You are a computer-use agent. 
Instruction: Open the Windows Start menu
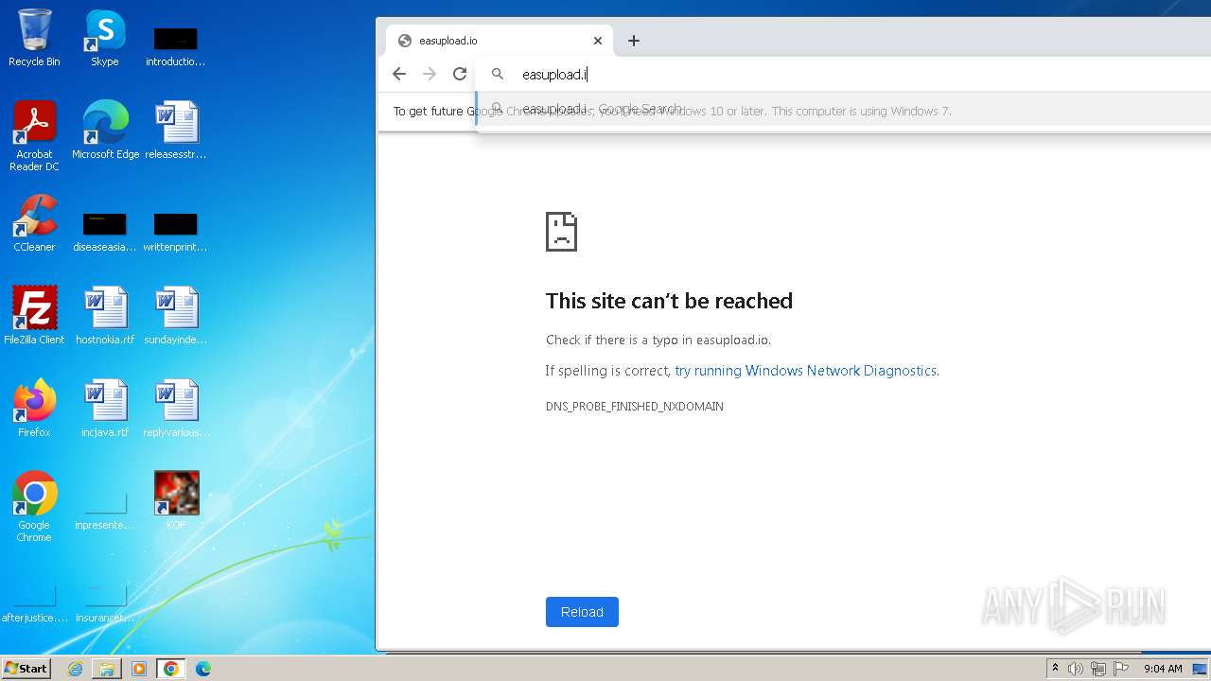(x=26, y=668)
